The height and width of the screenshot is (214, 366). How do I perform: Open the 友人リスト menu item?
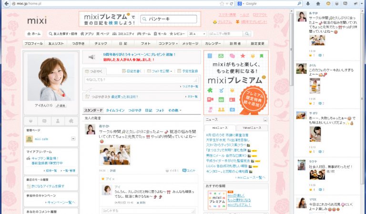(56, 44)
